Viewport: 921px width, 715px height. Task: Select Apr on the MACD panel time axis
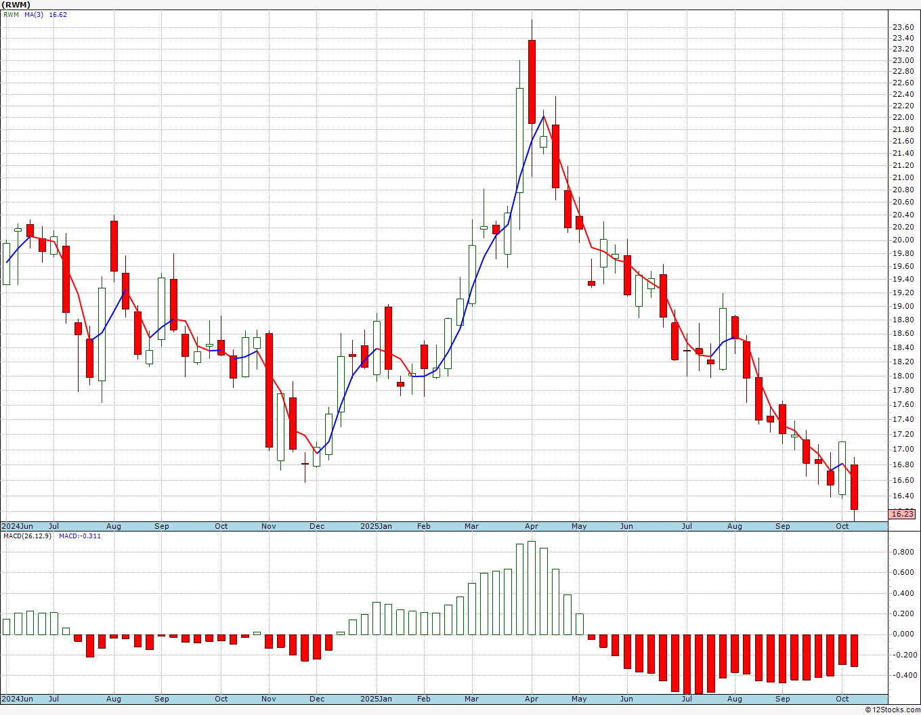click(532, 699)
